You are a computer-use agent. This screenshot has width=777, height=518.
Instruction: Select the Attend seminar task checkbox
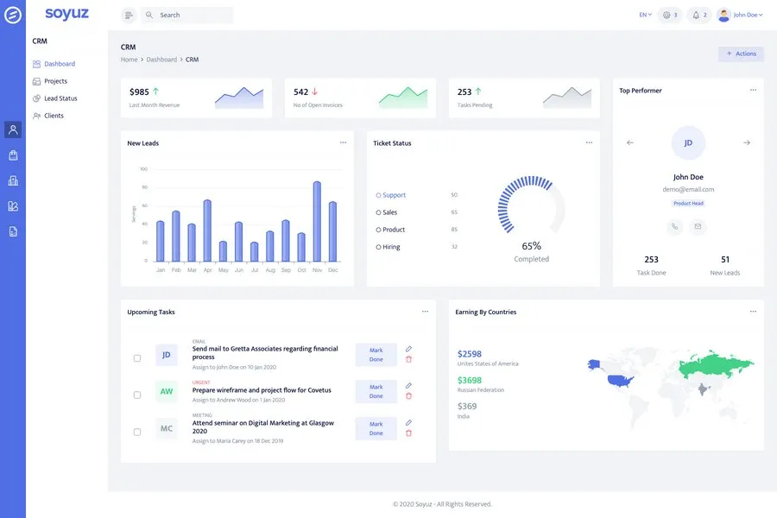(x=137, y=432)
